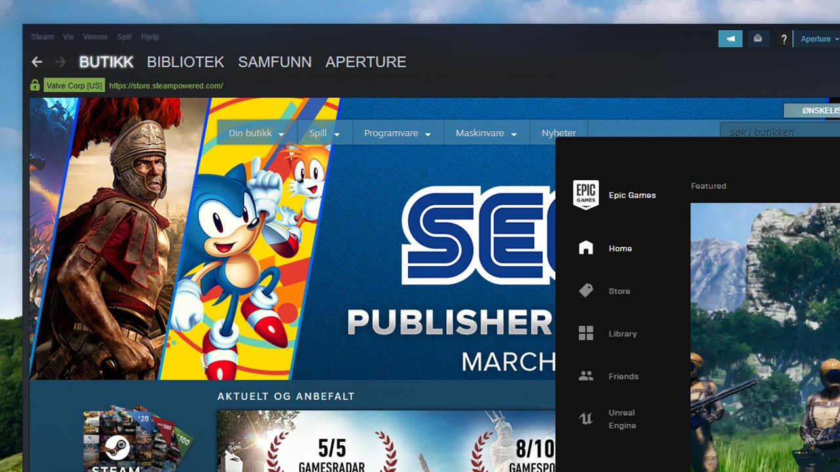
Task: Go back with Steam's back arrow
Action: (37, 62)
